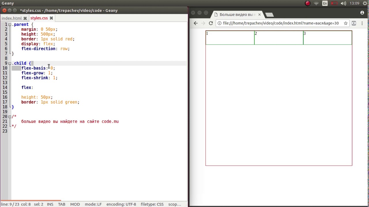Open the sound volume indicator
This screenshot has width=369, height=207.
tap(343, 3)
